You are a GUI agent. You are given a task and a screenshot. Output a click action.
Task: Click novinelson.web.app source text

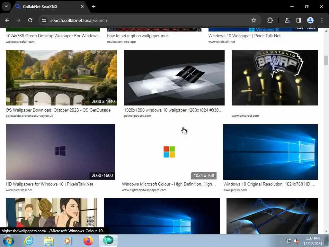121,42
